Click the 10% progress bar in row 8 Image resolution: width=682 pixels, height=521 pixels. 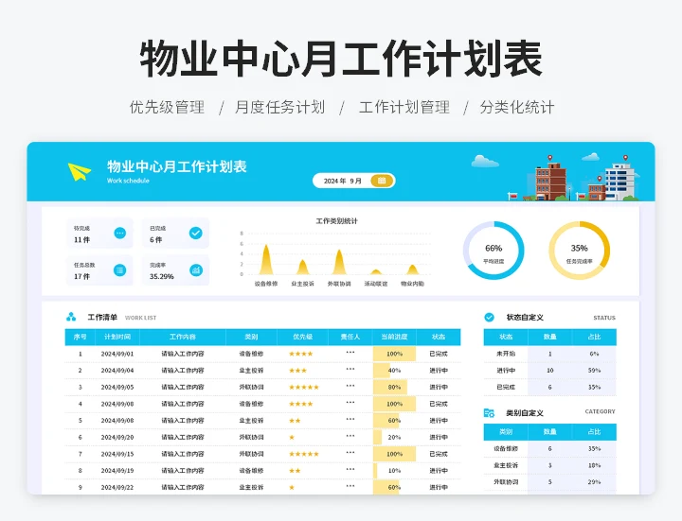375,471
